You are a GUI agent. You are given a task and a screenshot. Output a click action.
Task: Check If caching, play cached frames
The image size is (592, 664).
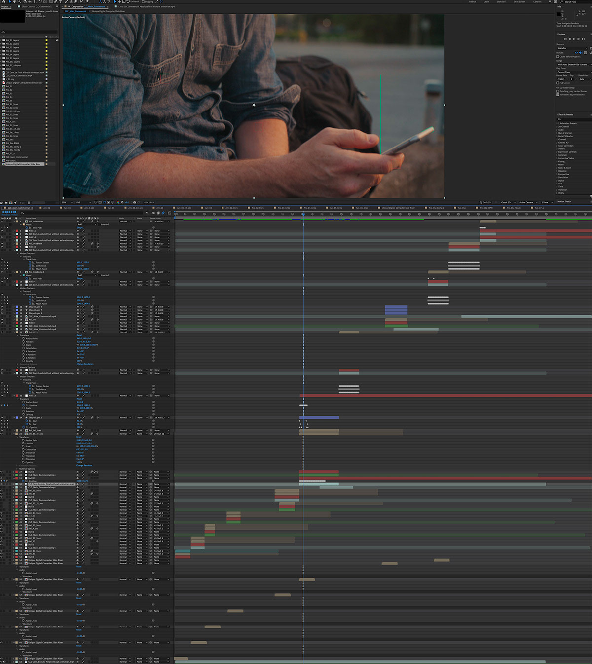[x=558, y=91]
